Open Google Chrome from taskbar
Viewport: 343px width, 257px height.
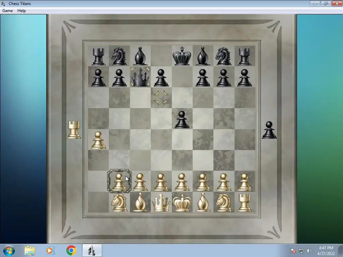point(71,250)
